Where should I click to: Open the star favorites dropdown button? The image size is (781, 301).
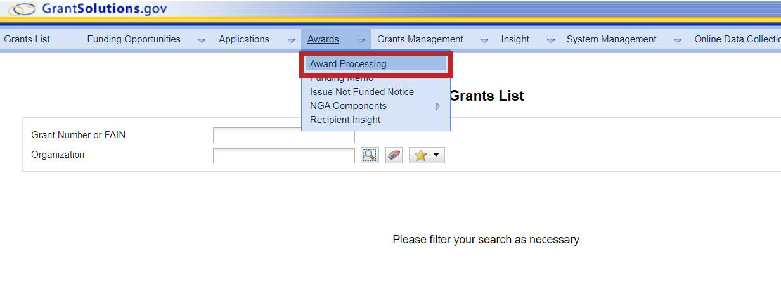(427, 155)
